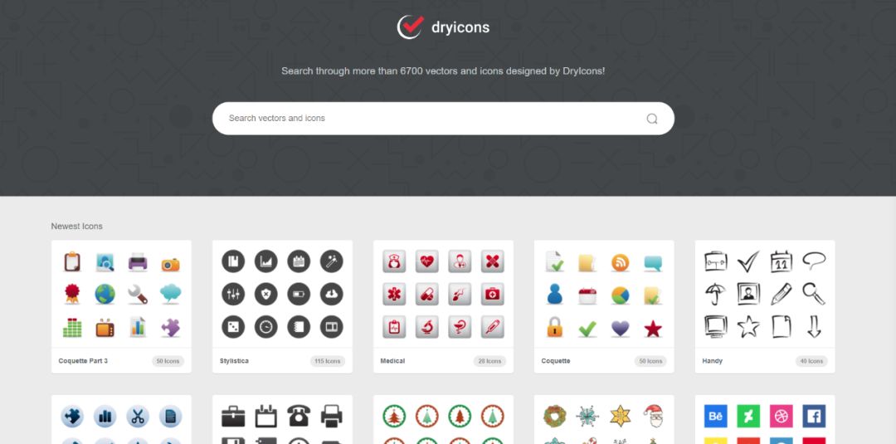The image size is (896, 444).
Task: Select the blue user icon in Coquette
Action: tap(554, 295)
